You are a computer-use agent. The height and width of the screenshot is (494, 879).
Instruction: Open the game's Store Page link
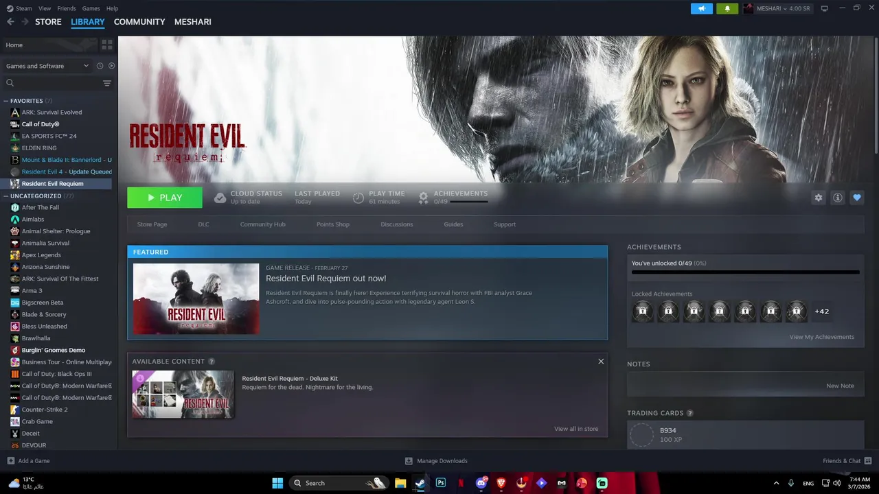click(152, 224)
